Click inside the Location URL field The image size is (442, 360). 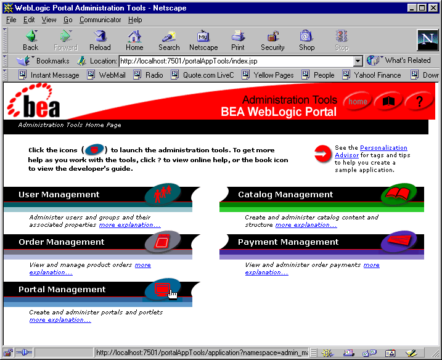[236, 61]
